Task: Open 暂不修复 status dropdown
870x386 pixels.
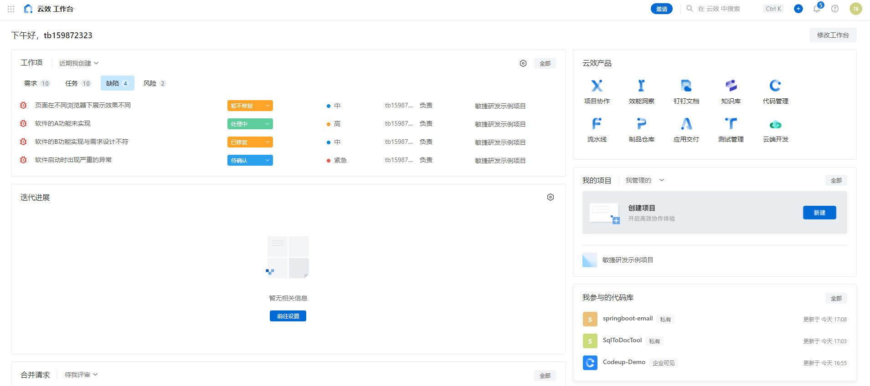Action: 250,106
